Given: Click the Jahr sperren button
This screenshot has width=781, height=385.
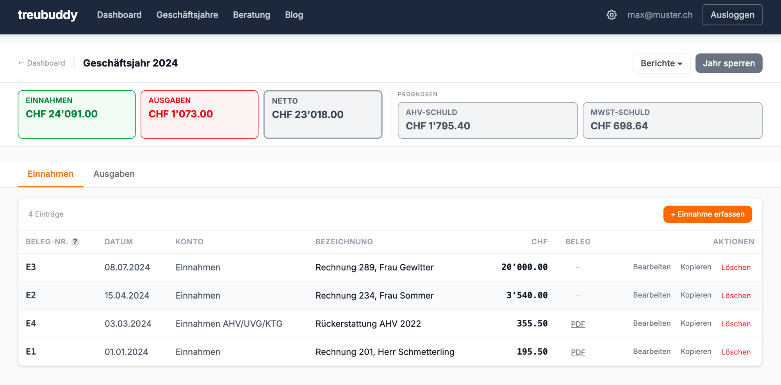Looking at the screenshot, I should (729, 63).
